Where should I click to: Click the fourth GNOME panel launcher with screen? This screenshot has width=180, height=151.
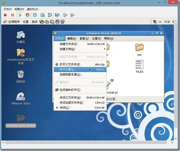pos(57,22)
